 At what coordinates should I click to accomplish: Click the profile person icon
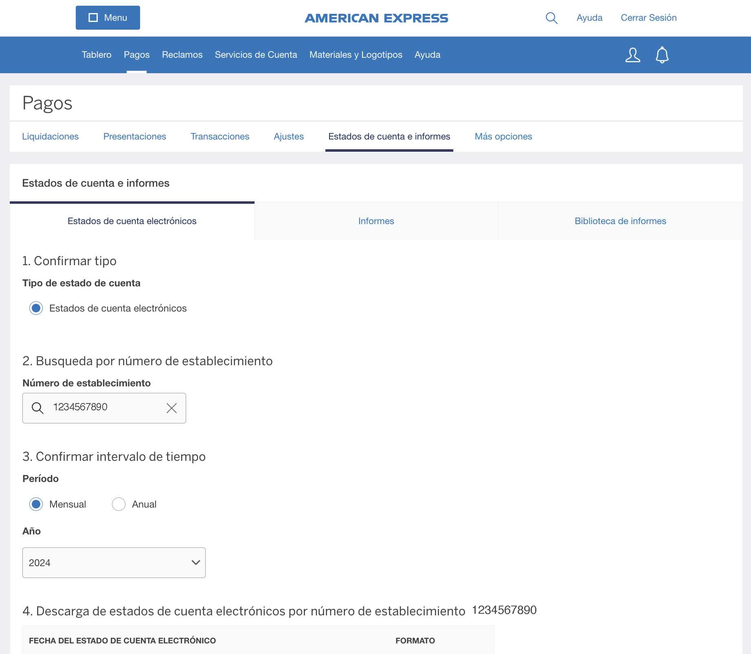632,54
